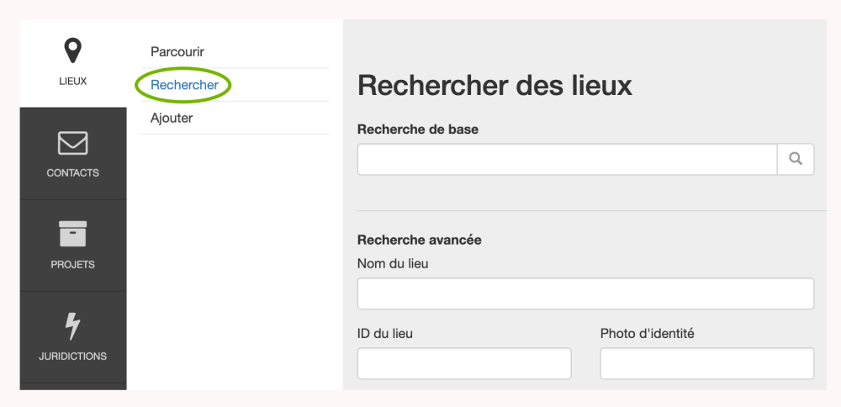Click the LIEUX text in the sidebar
Image resolution: width=841 pixels, height=407 pixels.
(x=73, y=82)
